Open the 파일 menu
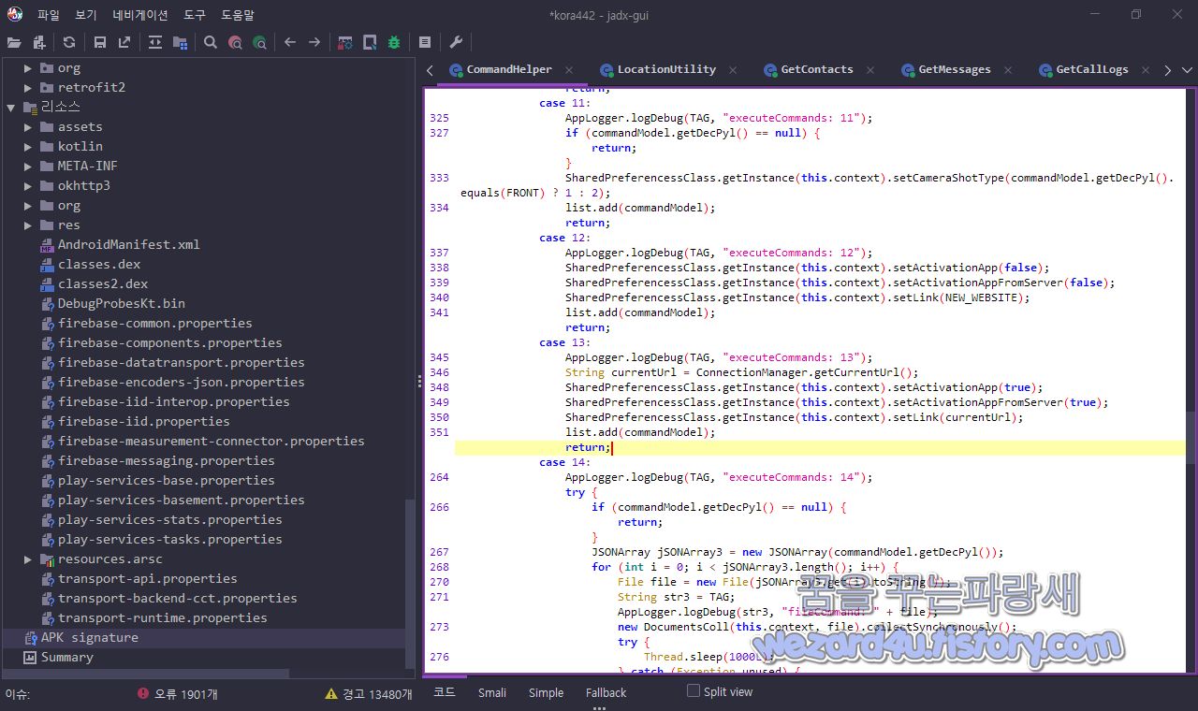1198x711 pixels. coord(49,15)
